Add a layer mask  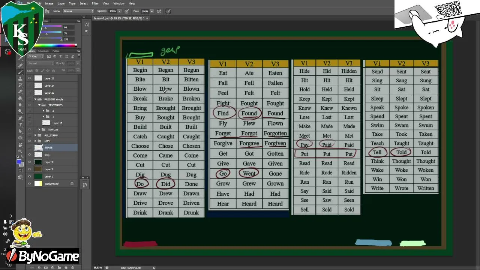point(46,268)
